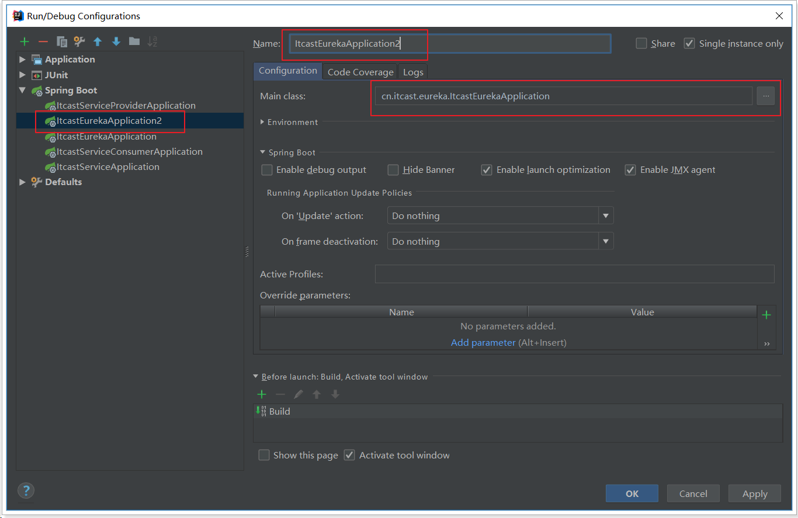This screenshot has width=798, height=518.
Task: Select ItcastServiceProviderApplication configuration
Action: coord(126,106)
